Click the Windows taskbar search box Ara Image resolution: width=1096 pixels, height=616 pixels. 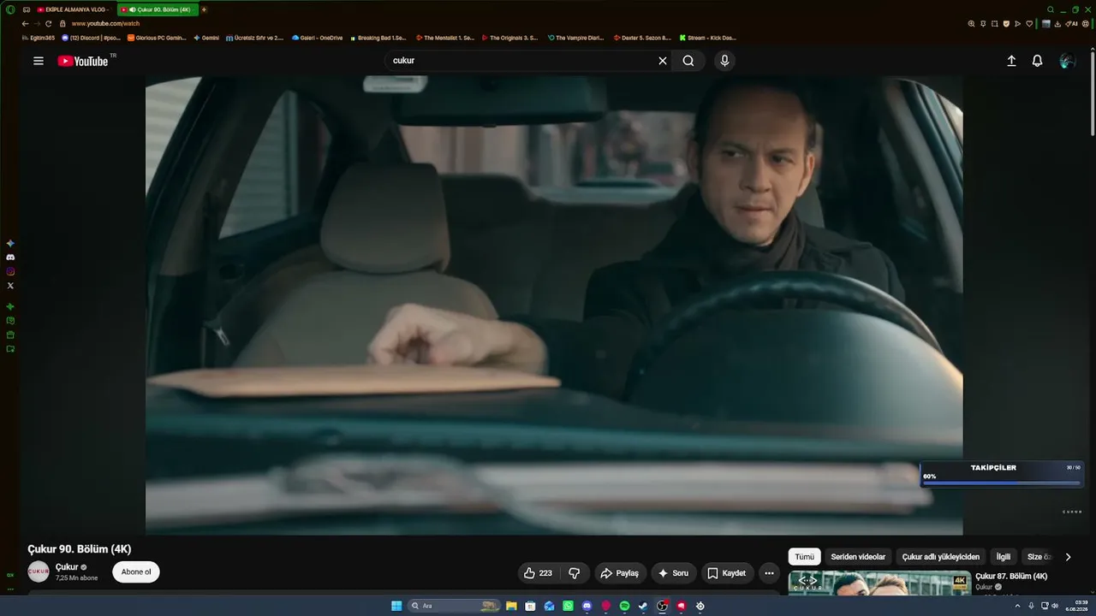coord(454,606)
